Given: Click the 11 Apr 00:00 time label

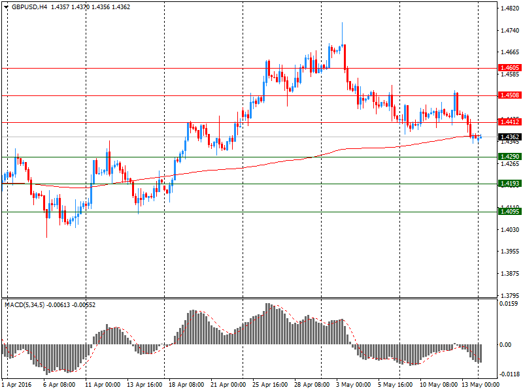Looking at the screenshot, I should pyautogui.click(x=103, y=385).
